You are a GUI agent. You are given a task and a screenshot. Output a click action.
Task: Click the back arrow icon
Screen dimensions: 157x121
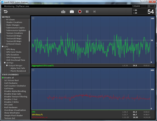pos(5,12)
